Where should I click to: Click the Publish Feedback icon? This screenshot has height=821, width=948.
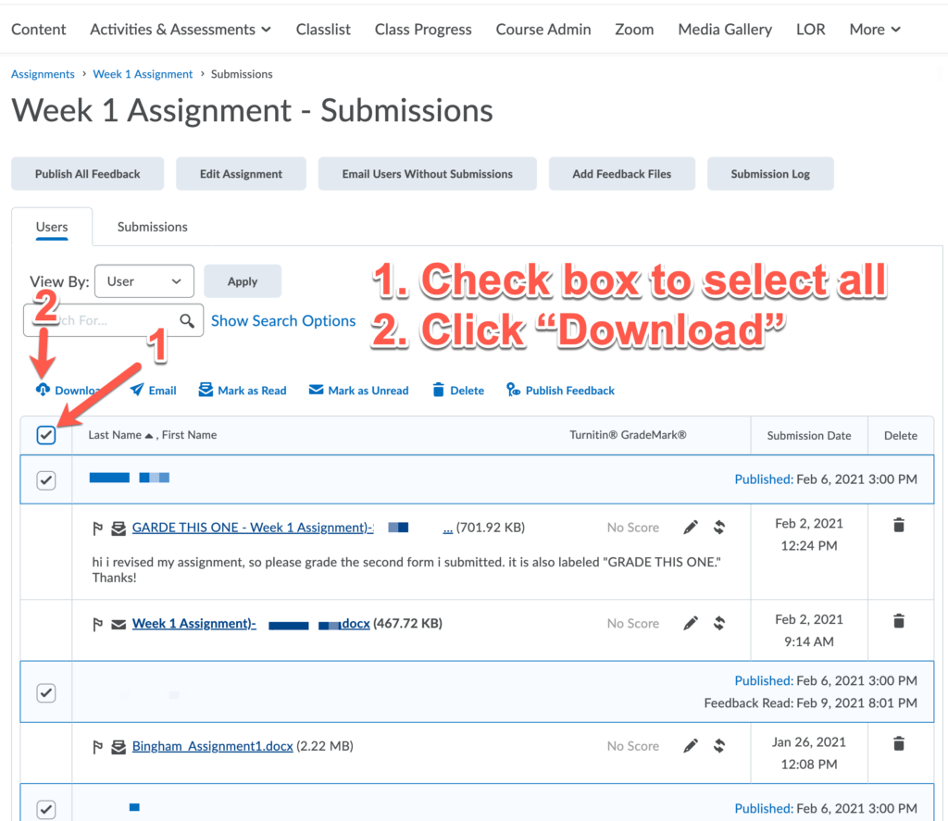point(514,390)
